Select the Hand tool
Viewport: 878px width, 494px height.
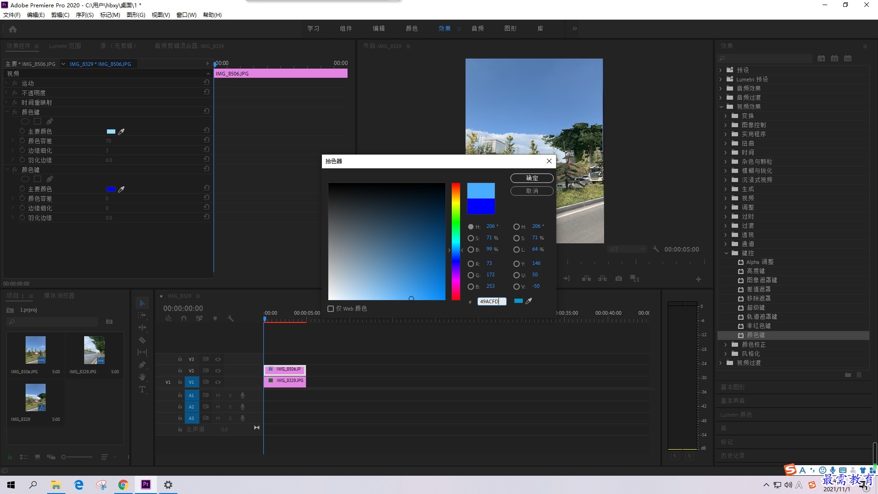point(142,377)
